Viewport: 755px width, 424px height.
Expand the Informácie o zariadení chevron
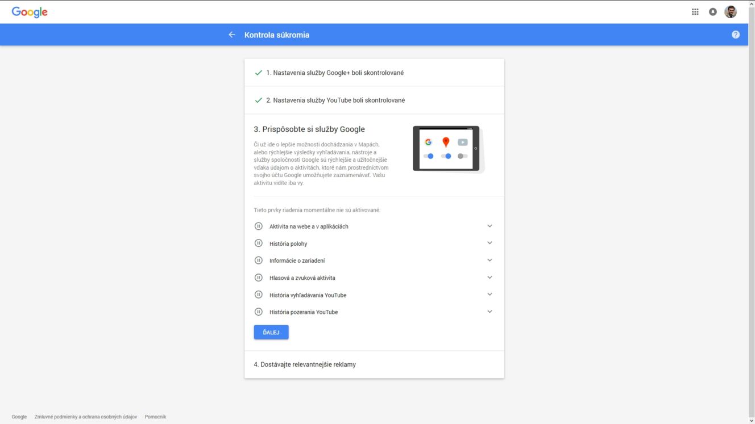[x=489, y=260]
